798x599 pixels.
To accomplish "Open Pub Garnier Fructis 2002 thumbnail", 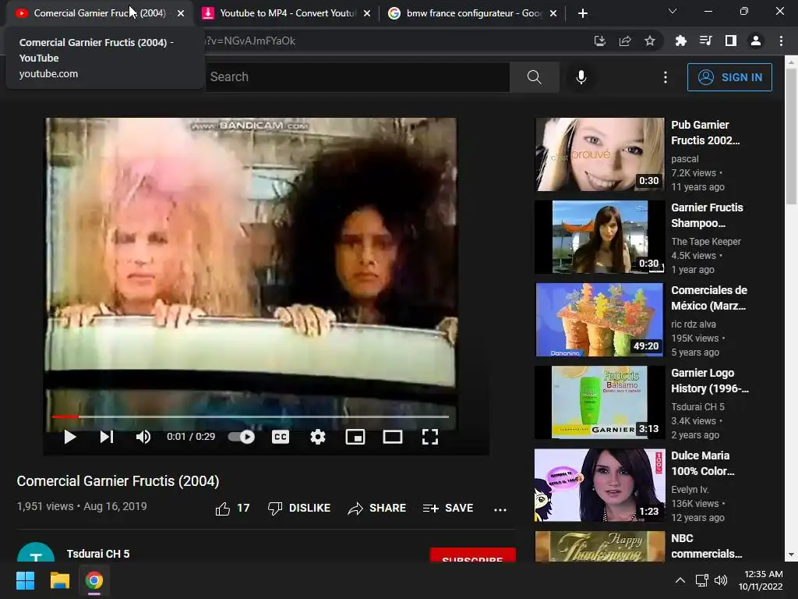I will tap(599, 154).
